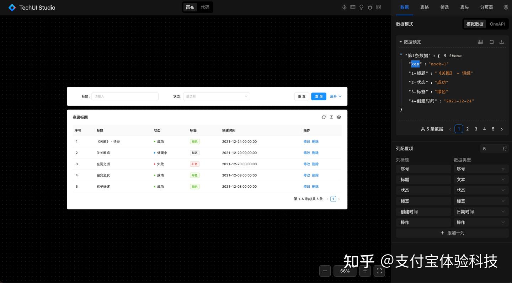Viewport: 512px width, 283px height.
Task: Click the lightbulb tips icon in top bar
Action: (361, 7)
